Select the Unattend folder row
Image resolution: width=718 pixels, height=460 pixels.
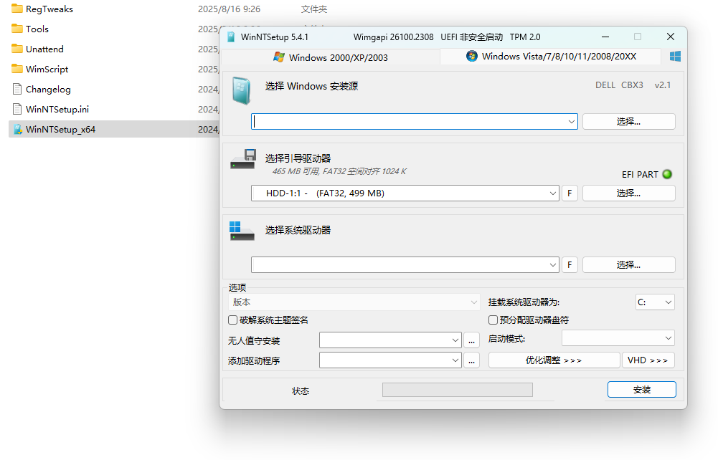pyautogui.click(x=114, y=49)
